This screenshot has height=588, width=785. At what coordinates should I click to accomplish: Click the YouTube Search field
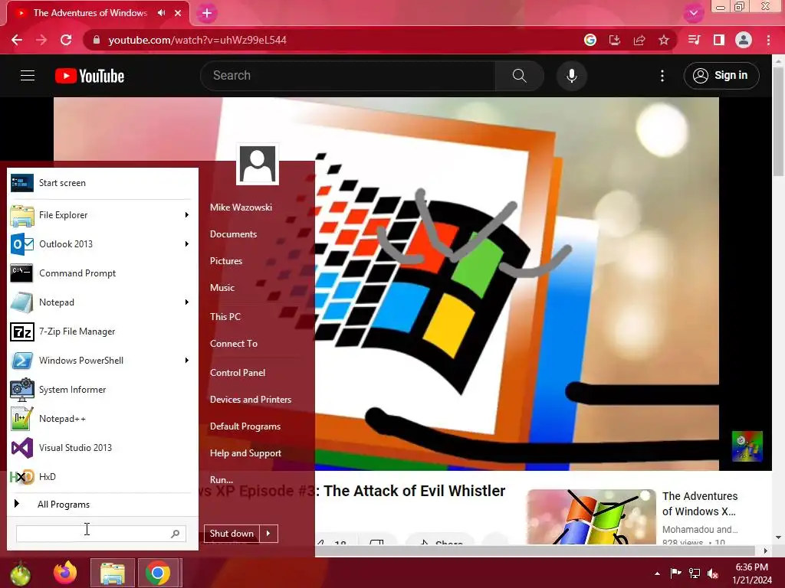(x=348, y=76)
